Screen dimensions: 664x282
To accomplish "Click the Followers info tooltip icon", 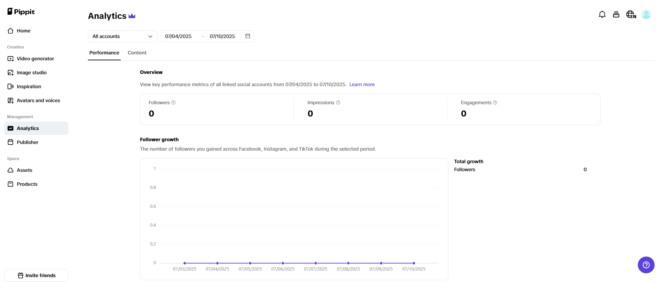I will 173,102.
